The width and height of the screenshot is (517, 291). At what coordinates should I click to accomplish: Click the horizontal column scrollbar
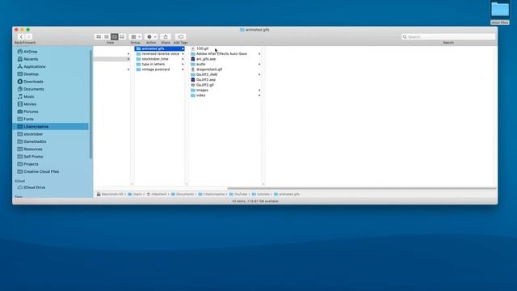[362, 188]
